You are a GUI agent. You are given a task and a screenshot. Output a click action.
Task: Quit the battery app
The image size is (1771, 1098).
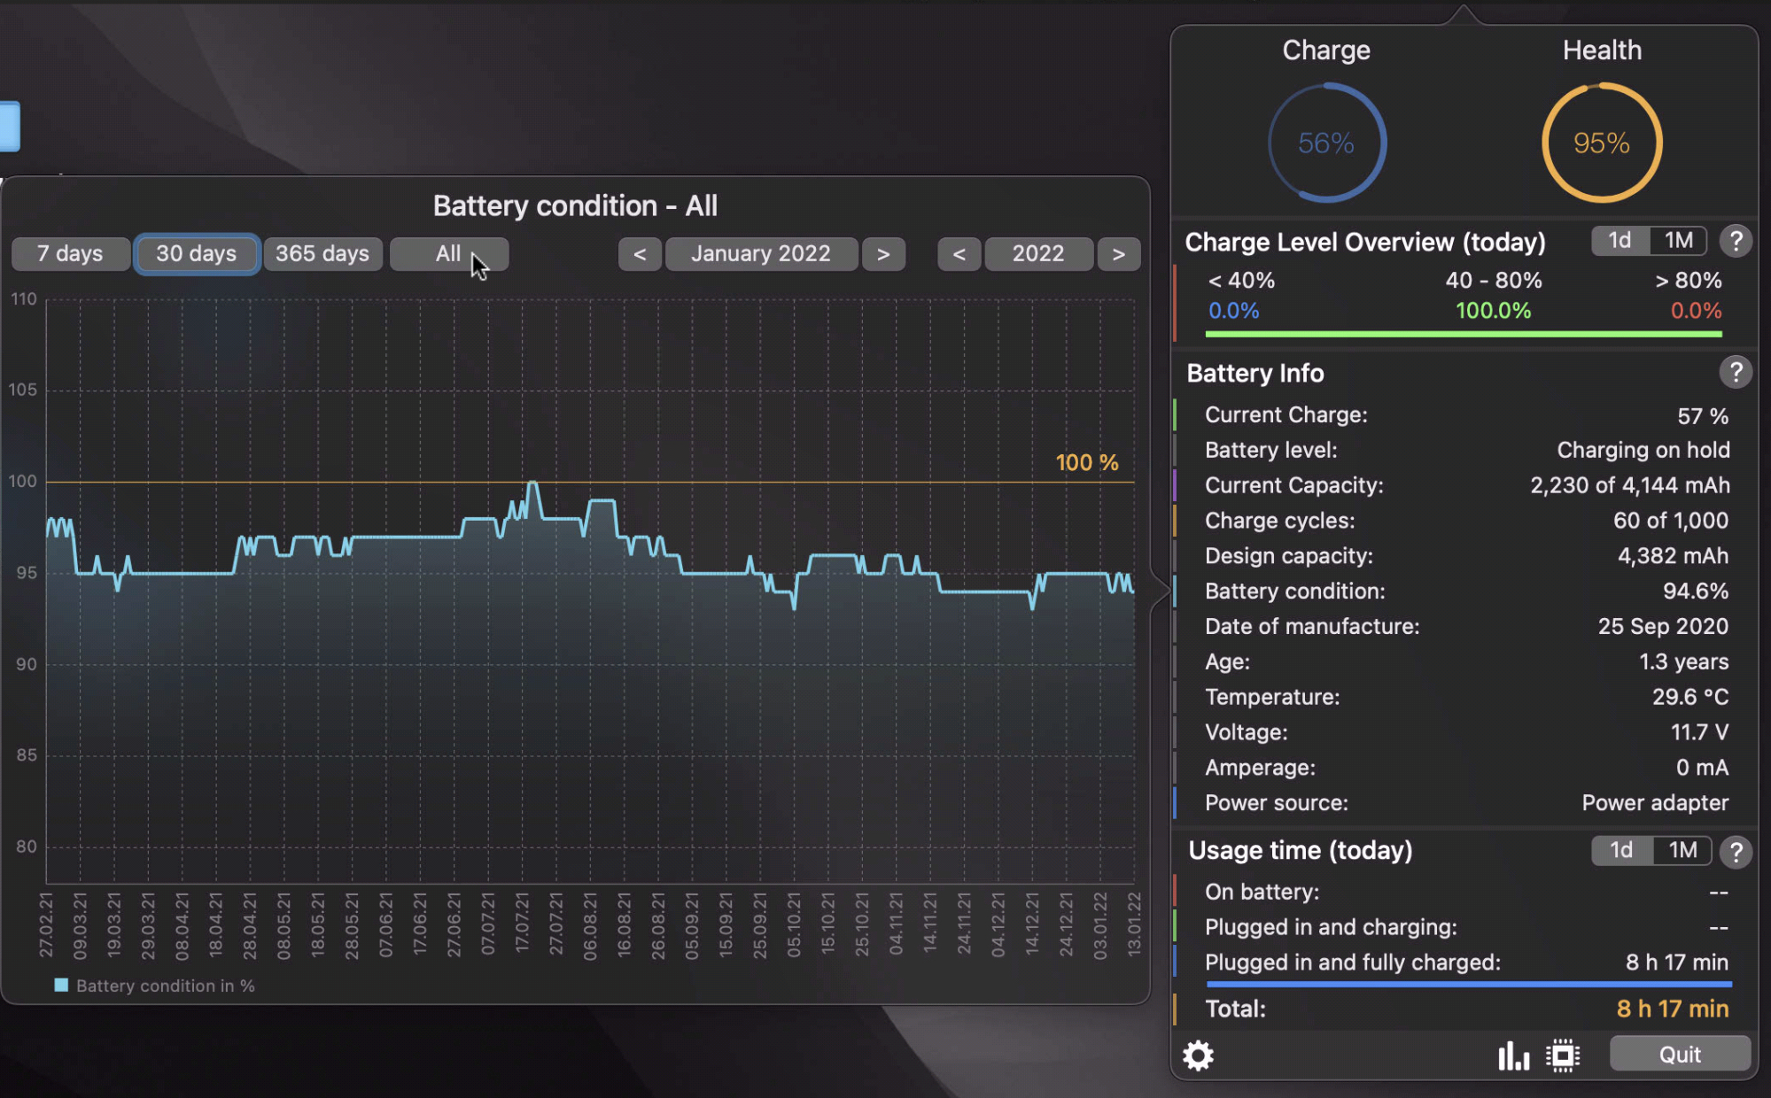pos(1679,1055)
